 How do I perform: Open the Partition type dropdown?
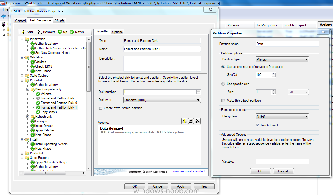[x=282, y=60]
